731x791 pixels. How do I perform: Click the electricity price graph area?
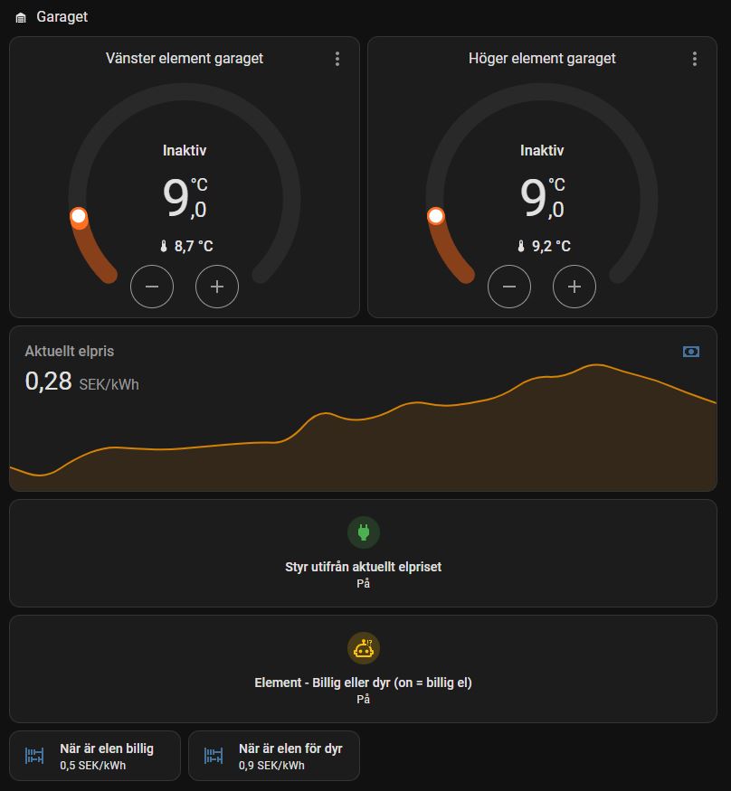point(363,443)
